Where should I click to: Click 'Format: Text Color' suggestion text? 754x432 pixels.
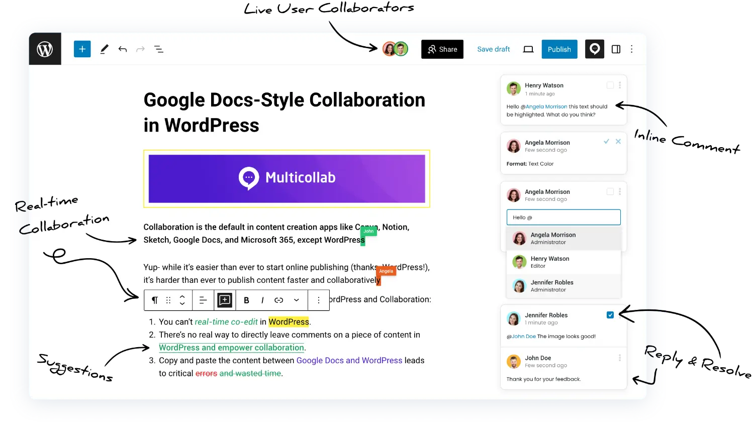pos(530,164)
